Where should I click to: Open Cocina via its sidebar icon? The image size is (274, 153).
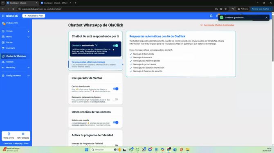3,42
